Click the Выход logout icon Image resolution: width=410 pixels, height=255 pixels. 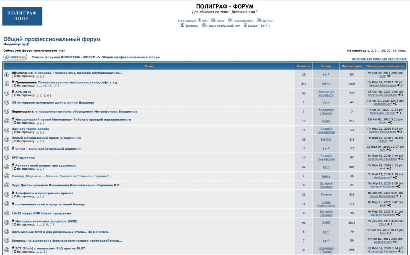(x=245, y=25)
